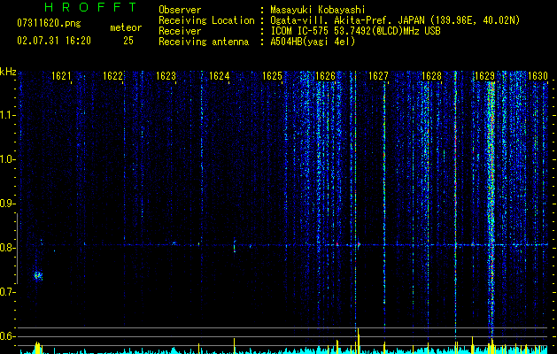The image size is (557, 354).
Task: Click the 1630 time marker
Action: click(x=538, y=76)
